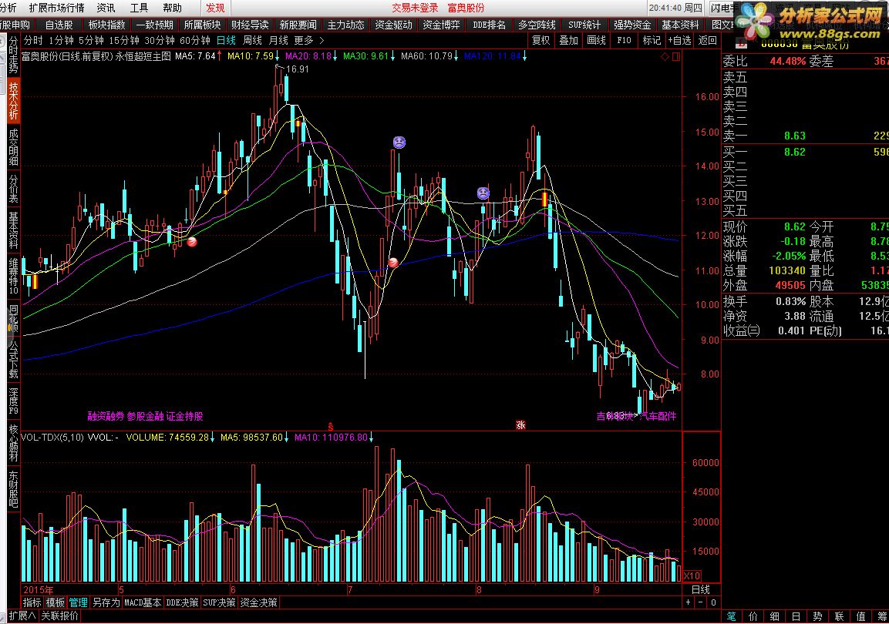Screen dimensions: 889x624
Task: Open the 扩展市场行情 menu
Action: [x=56, y=8]
